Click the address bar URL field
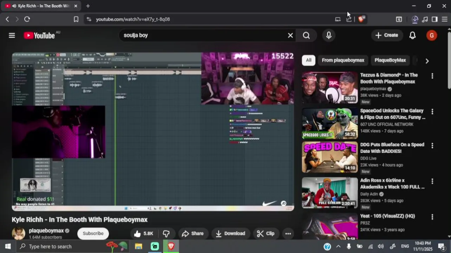Screen dimensions: 451x253 [211, 19]
